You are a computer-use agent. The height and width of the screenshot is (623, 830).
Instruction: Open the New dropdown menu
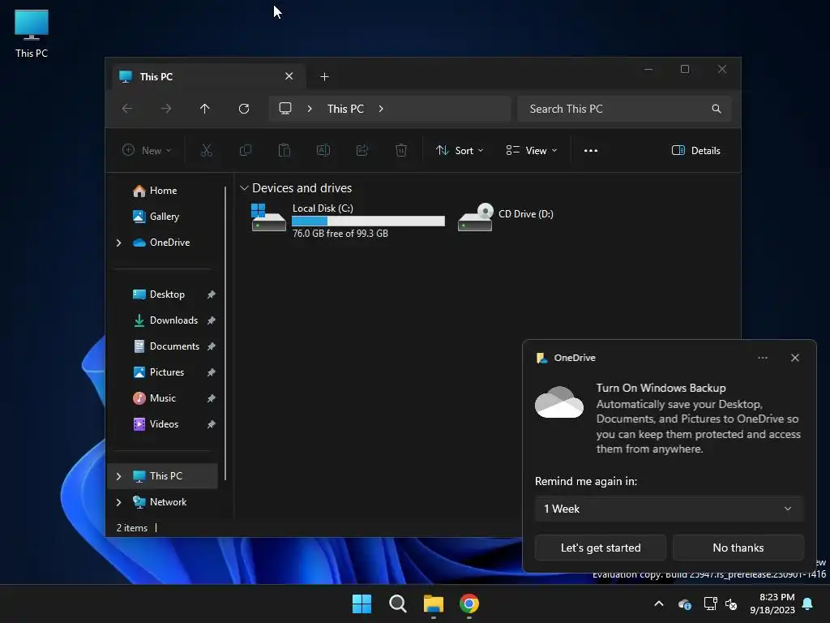coord(147,150)
